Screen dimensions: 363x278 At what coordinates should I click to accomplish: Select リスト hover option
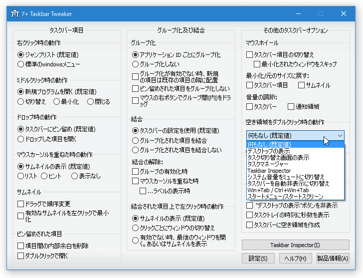point(20,176)
